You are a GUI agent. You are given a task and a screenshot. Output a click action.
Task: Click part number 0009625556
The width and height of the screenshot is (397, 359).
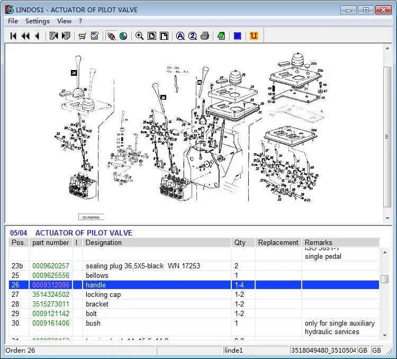pyautogui.click(x=51, y=276)
